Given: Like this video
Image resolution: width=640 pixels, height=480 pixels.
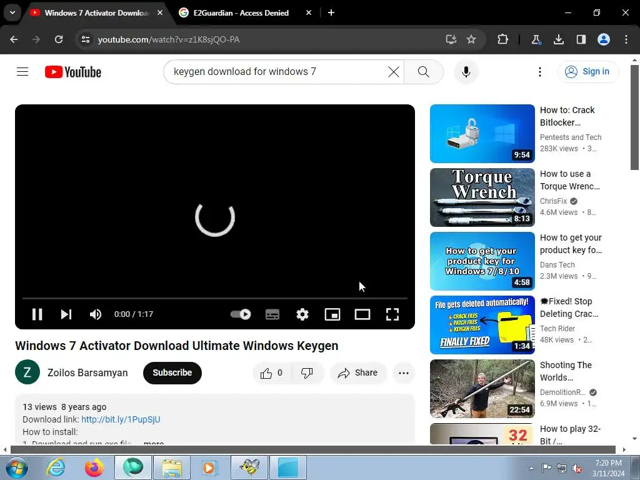Looking at the screenshot, I should click(x=272, y=372).
